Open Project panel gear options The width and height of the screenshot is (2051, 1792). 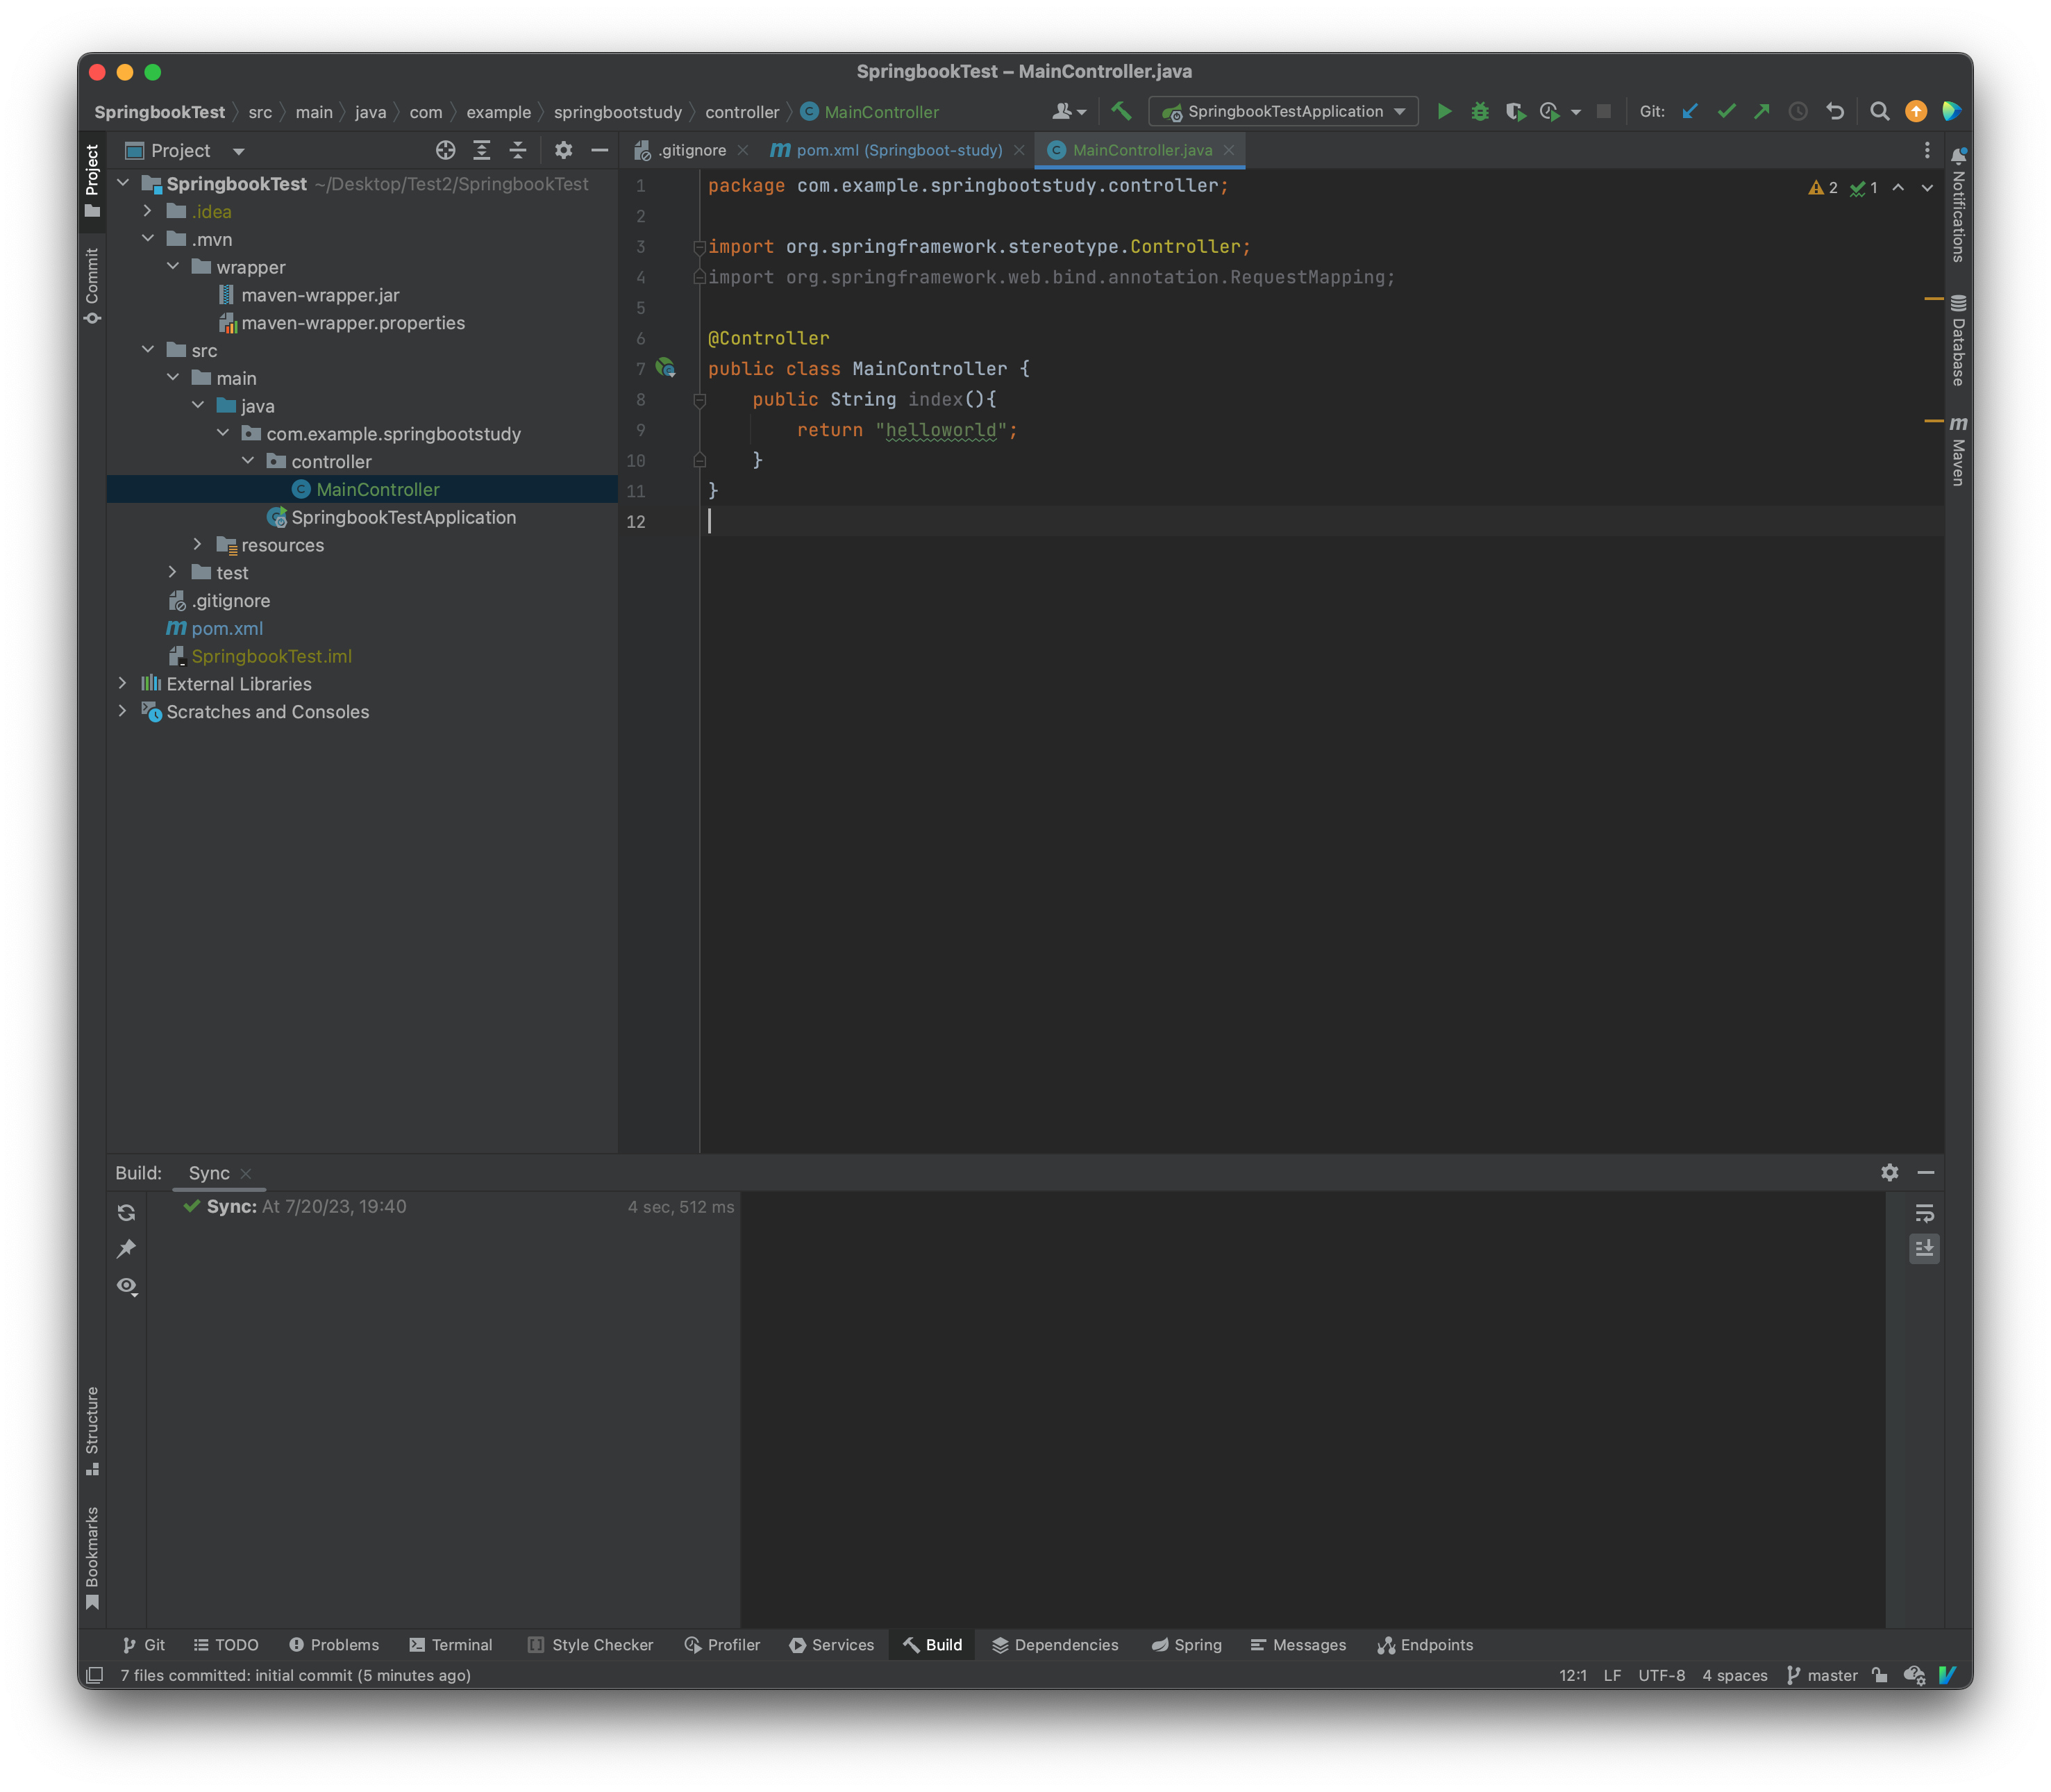click(x=564, y=150)
